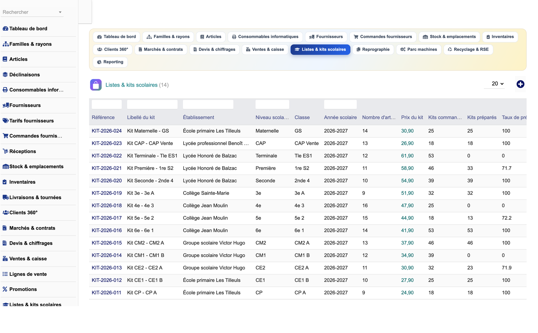Go to Devis & chiffrages tab
The height and width of the screenshot is (333, 538).
(214, 50)
